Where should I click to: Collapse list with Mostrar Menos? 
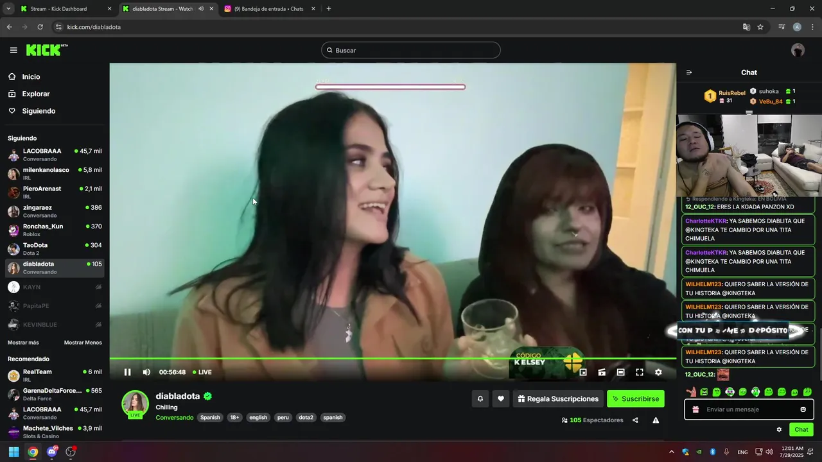[x=83, y=343]
